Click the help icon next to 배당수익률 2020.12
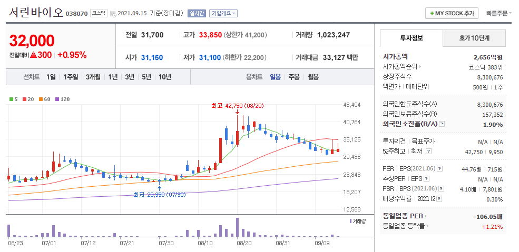 click(x=439, y=199)
